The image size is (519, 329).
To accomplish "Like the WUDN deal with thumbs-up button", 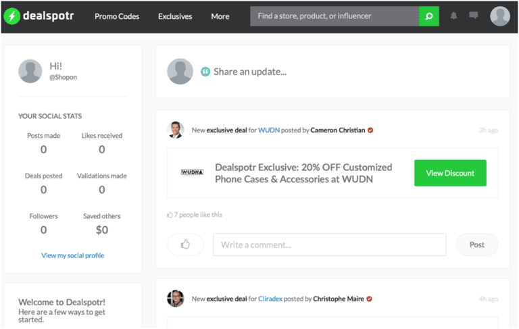I will click(185, 245).
